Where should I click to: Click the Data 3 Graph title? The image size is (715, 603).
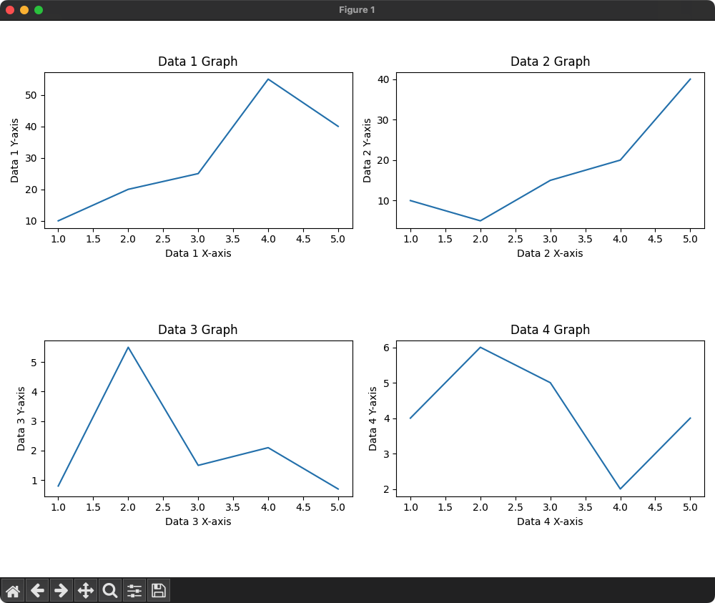pyautogui.click(x=197, y=329)
